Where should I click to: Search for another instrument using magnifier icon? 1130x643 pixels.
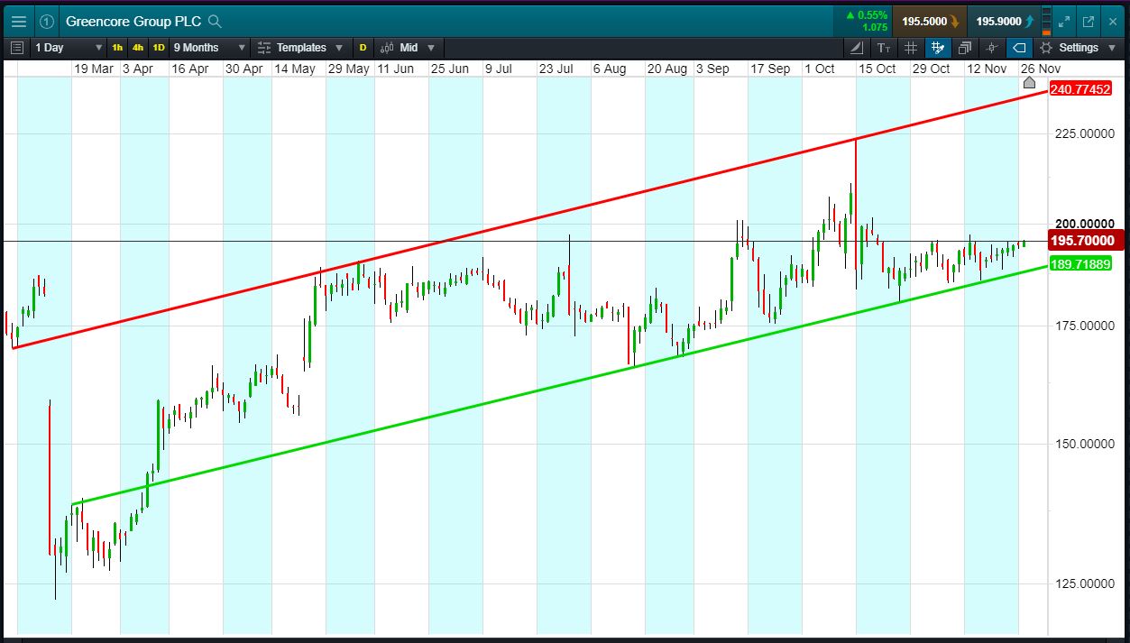(214, 21)
